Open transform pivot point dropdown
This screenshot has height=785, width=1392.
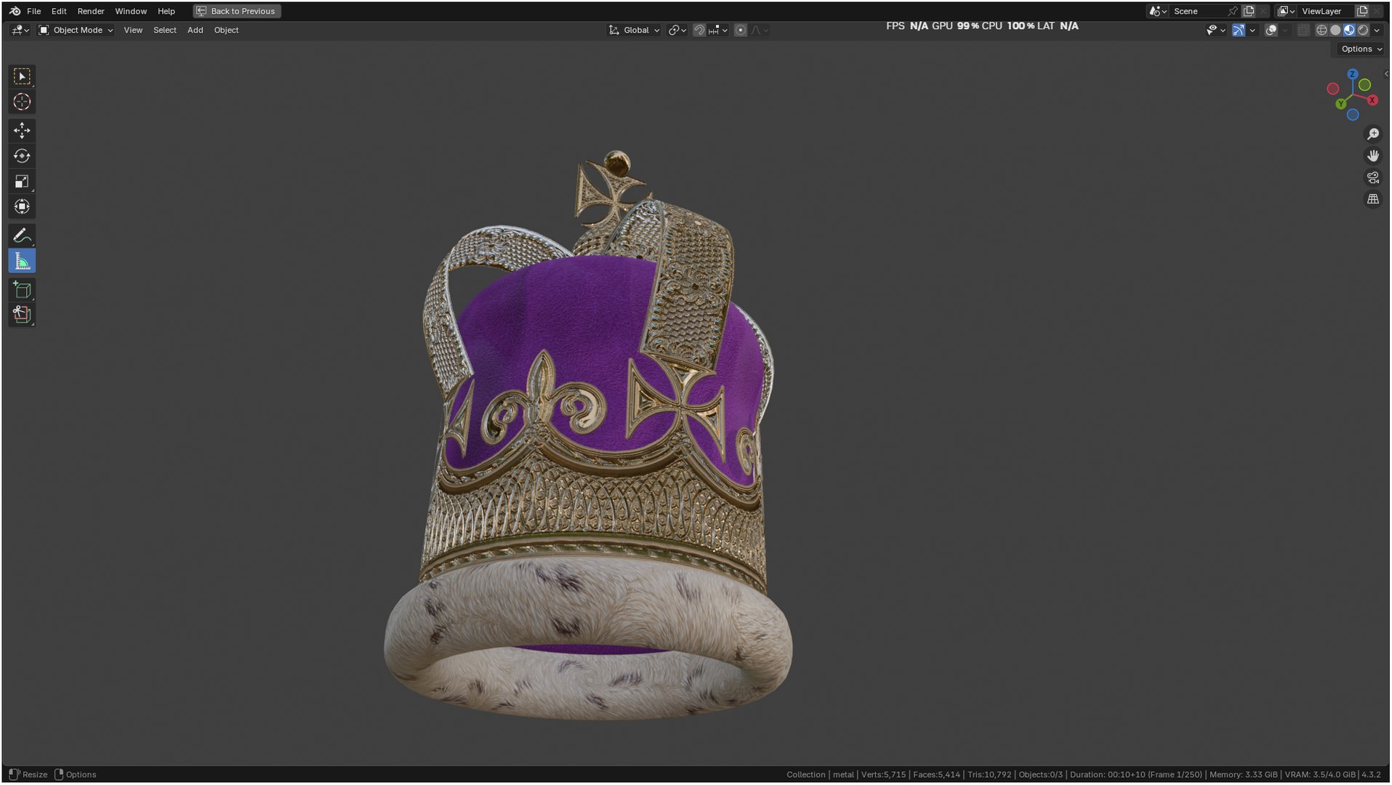(x=677, y=30)
